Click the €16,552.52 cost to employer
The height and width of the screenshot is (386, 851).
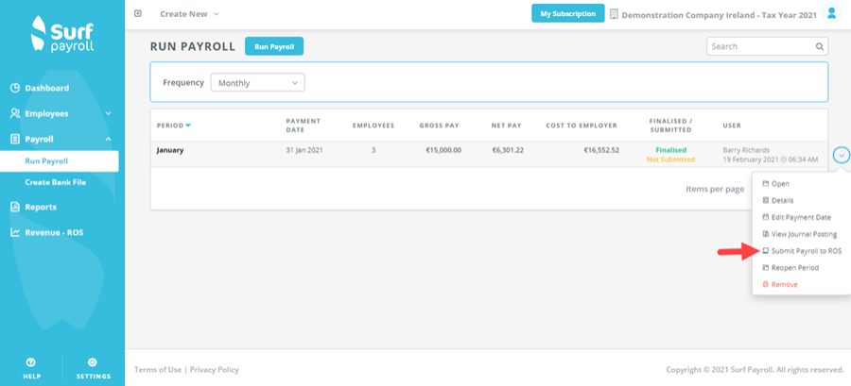pos(601,150)
